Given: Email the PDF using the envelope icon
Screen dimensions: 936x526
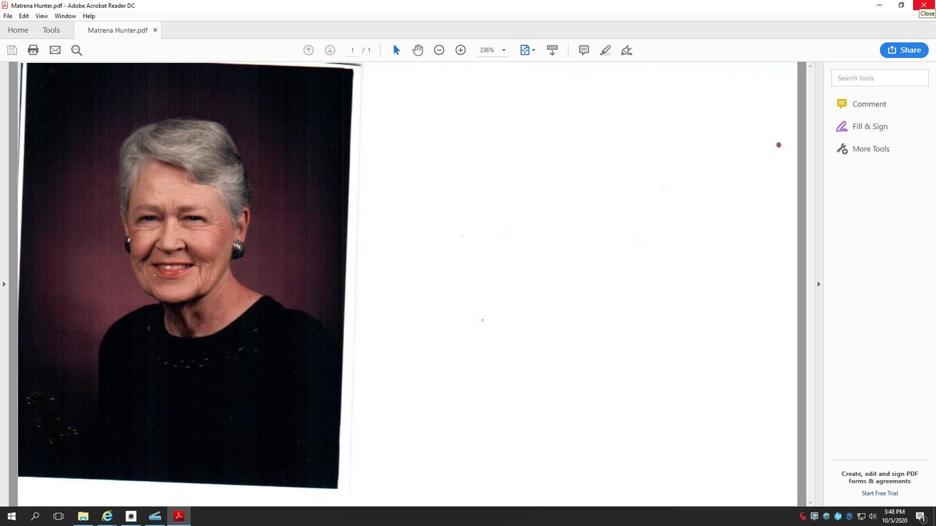Looking at the screenshot, I should pos(55,50).
